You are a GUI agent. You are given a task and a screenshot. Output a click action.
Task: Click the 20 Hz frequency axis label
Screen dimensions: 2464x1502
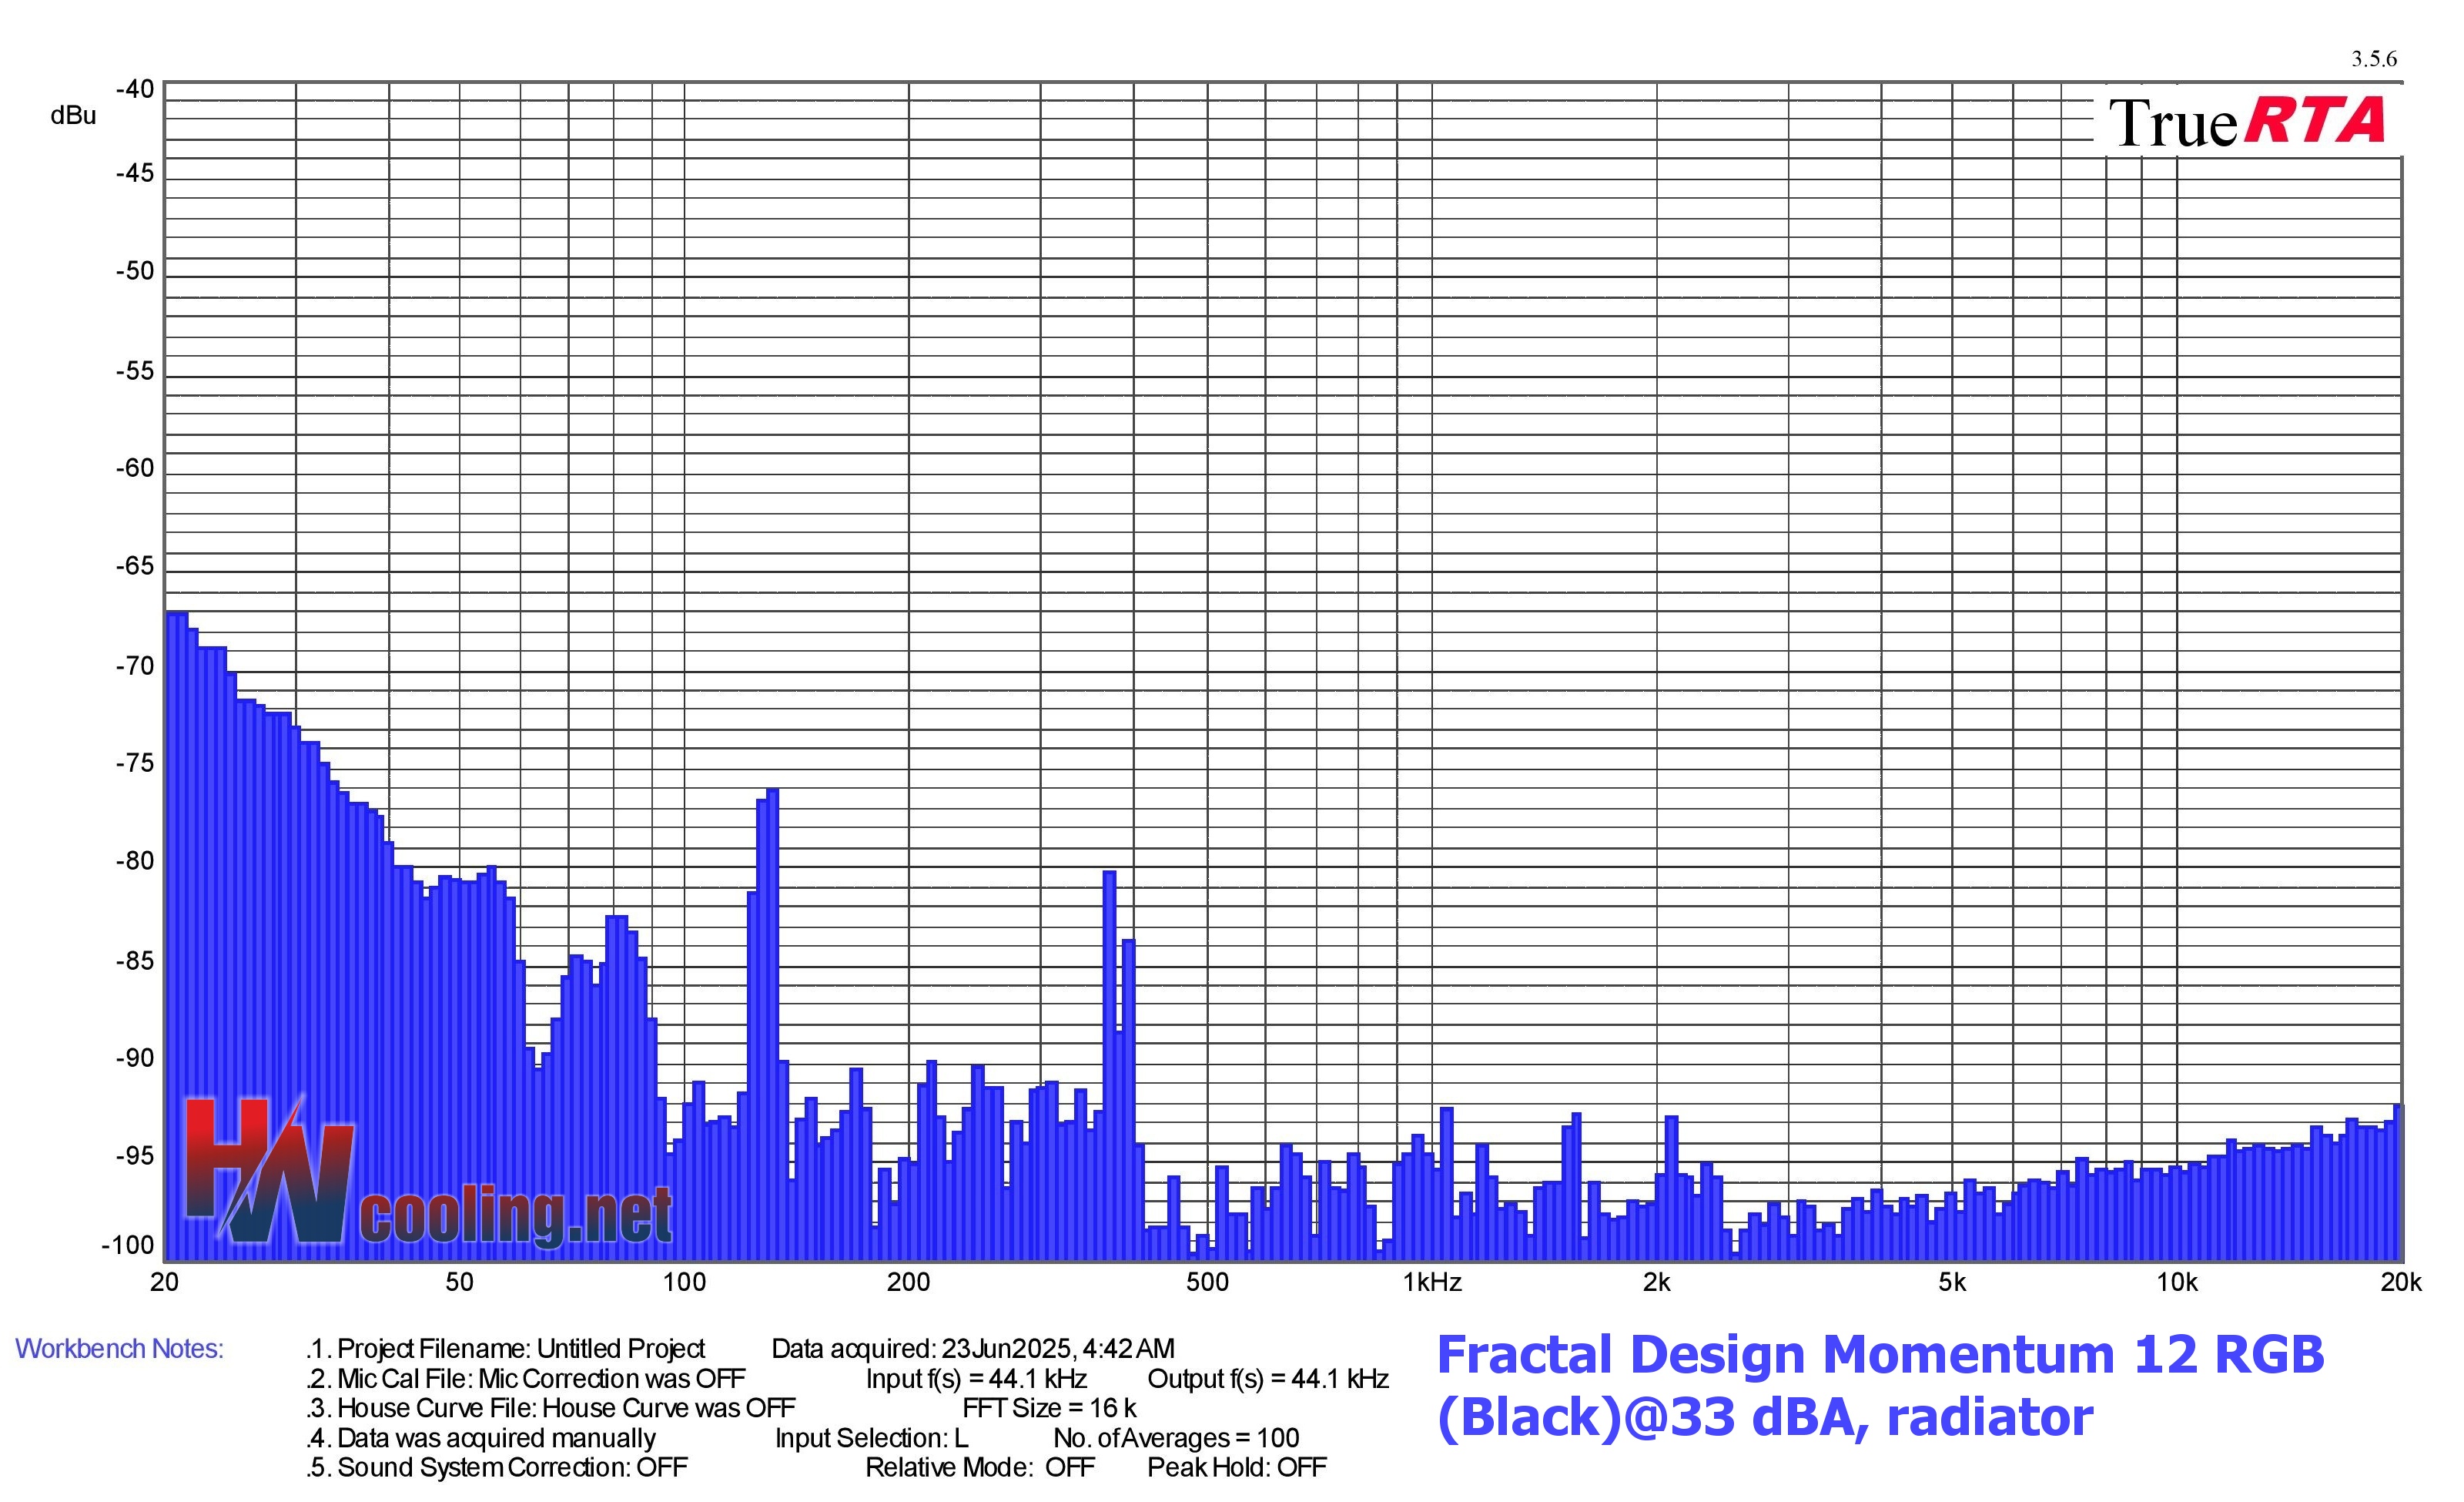tap(164, 1282)
